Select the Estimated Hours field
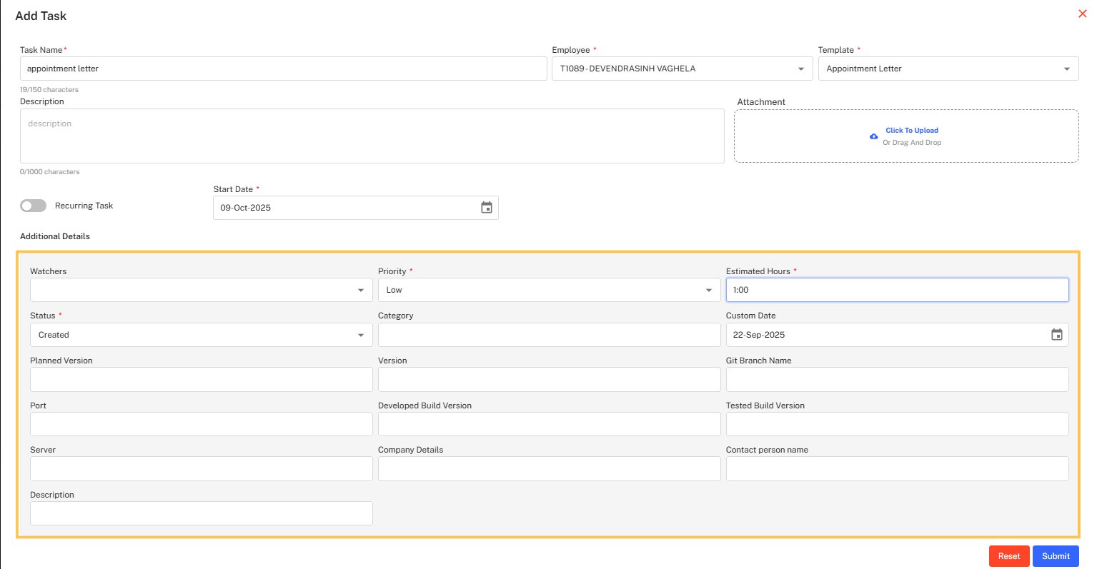The image size is (1097, 569). (897, 290)
